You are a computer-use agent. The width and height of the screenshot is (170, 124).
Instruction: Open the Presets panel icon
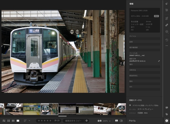(167, 4)
